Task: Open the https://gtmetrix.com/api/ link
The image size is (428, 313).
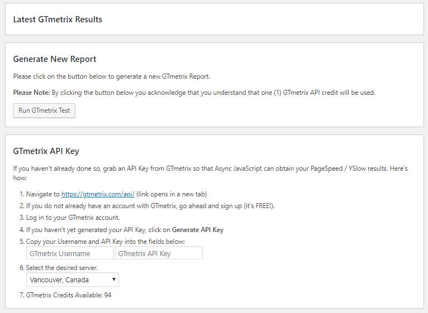Action: click(x=98, y=194)
